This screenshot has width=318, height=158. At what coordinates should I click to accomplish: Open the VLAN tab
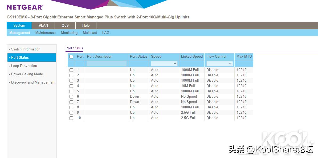point(43,25)
